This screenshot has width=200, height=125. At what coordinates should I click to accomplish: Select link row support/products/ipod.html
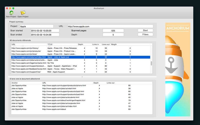(x=82, y=91)
